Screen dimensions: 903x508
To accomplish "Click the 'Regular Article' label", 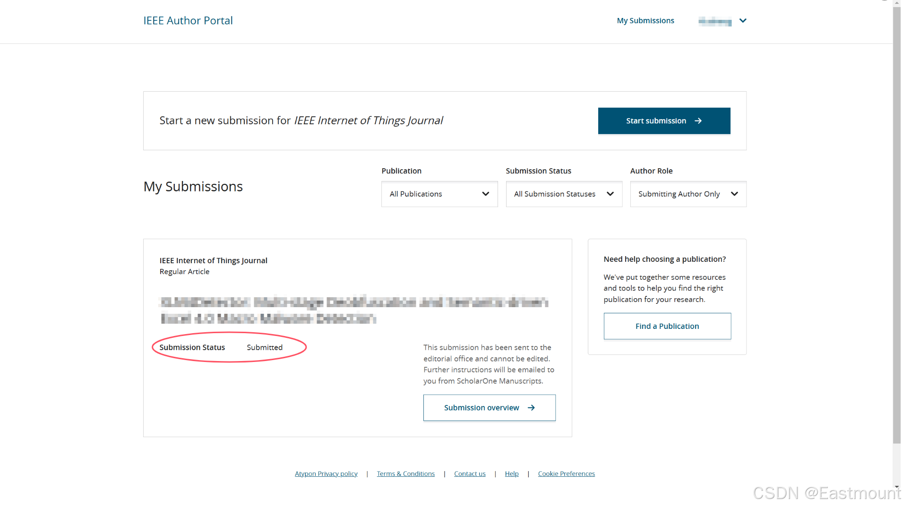I will 184,272.
